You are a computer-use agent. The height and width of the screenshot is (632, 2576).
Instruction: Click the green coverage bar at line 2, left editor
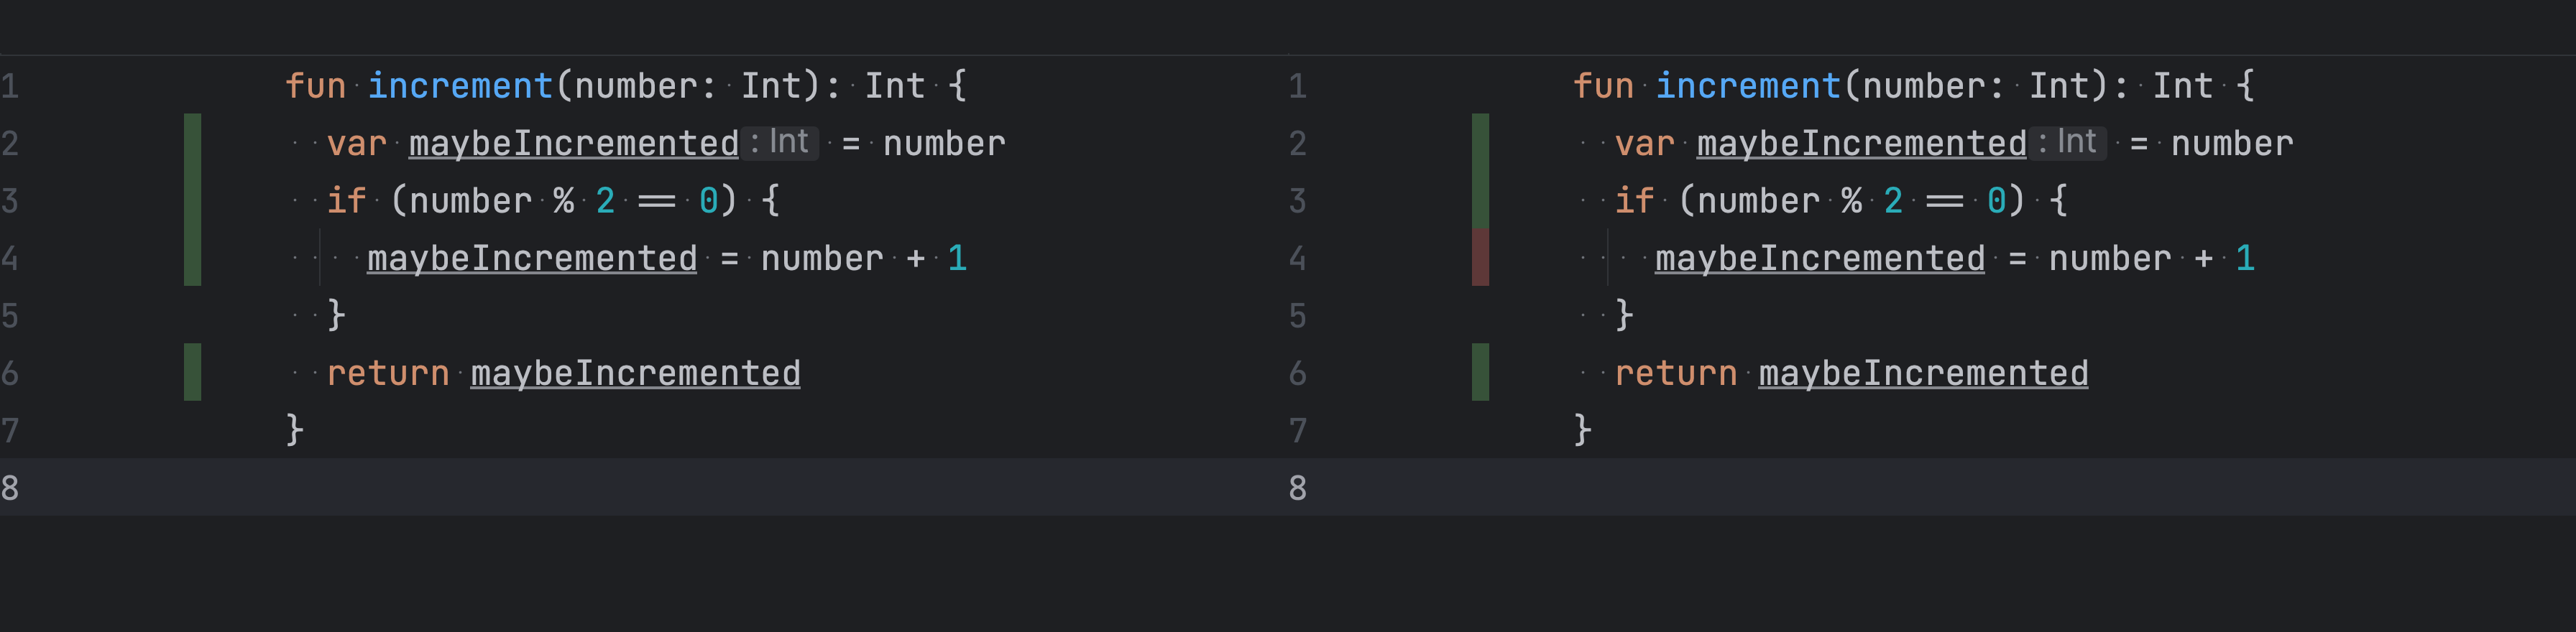(192, 143)
